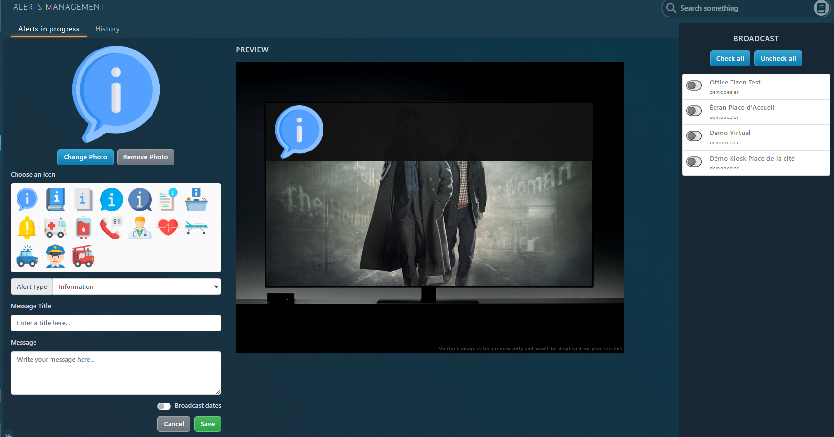This screenshot has height=437, width=834.
Task: Select the red fire truck icon
Action: (83, 256)
